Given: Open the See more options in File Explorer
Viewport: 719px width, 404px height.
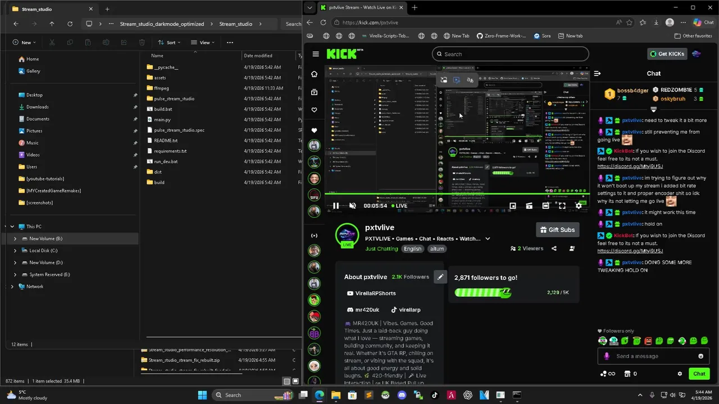Looking at the screenshot, I should [x=230, y=43].
